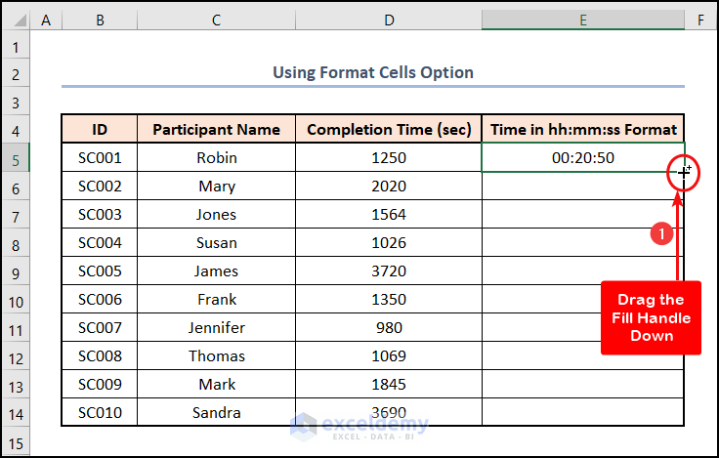Viewport: 719px width, 458px height.
Task: Click the fill handle on cell E5
Action: pyautogui.click(x=684, y=172)
